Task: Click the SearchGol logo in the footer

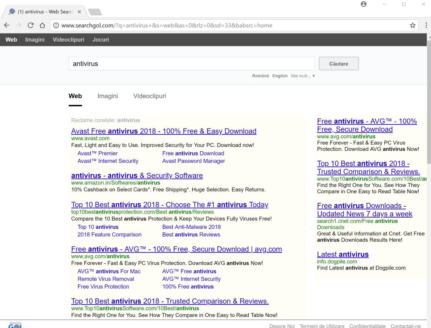Action: click(15, 325)
